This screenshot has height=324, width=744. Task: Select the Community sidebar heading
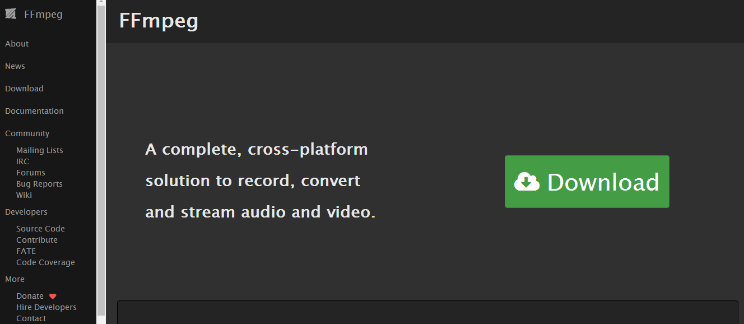pos(27,133)
